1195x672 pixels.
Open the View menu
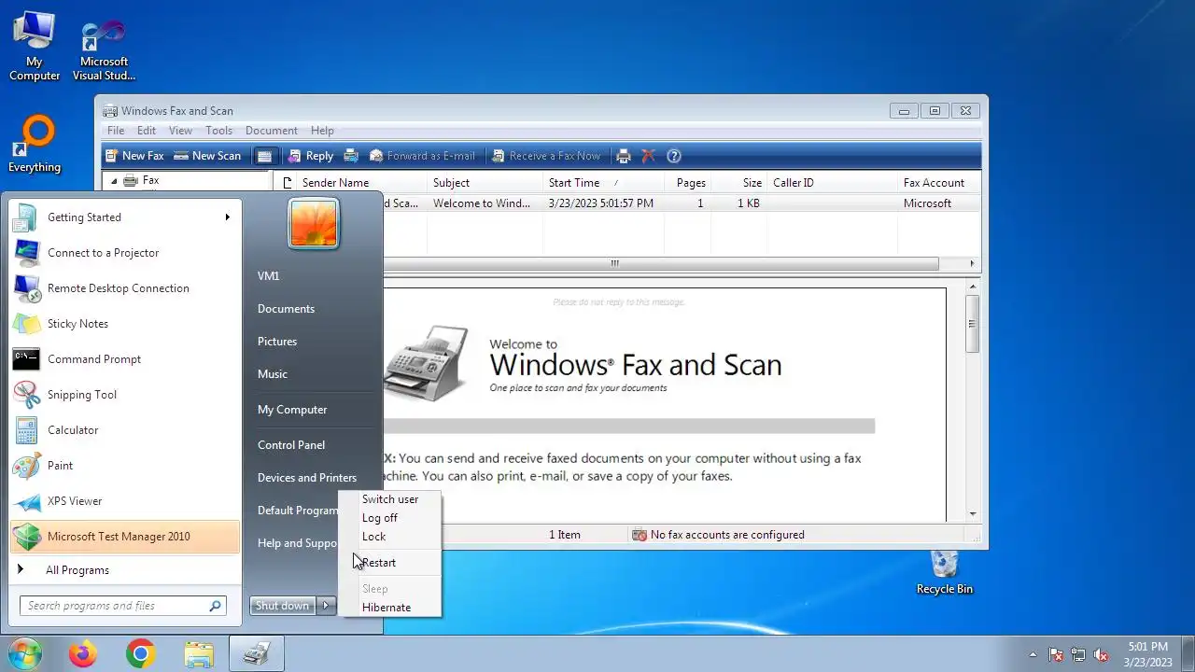pos(180,131)
